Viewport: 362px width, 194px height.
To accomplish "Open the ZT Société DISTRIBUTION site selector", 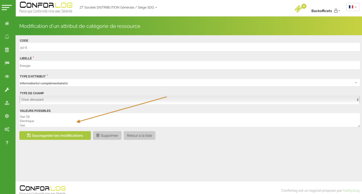I will 118,7.
